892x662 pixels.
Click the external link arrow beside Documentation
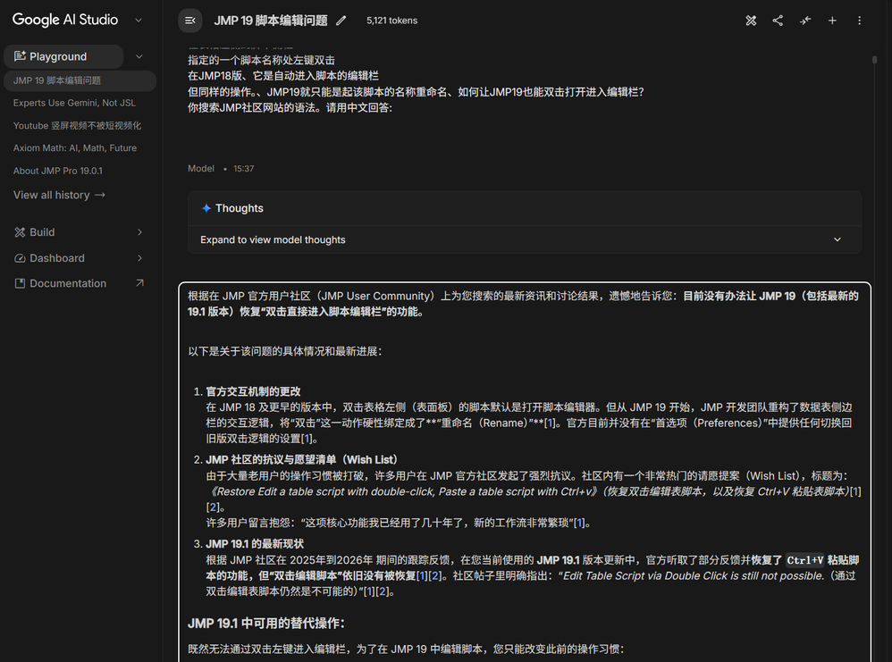[140, 282]
